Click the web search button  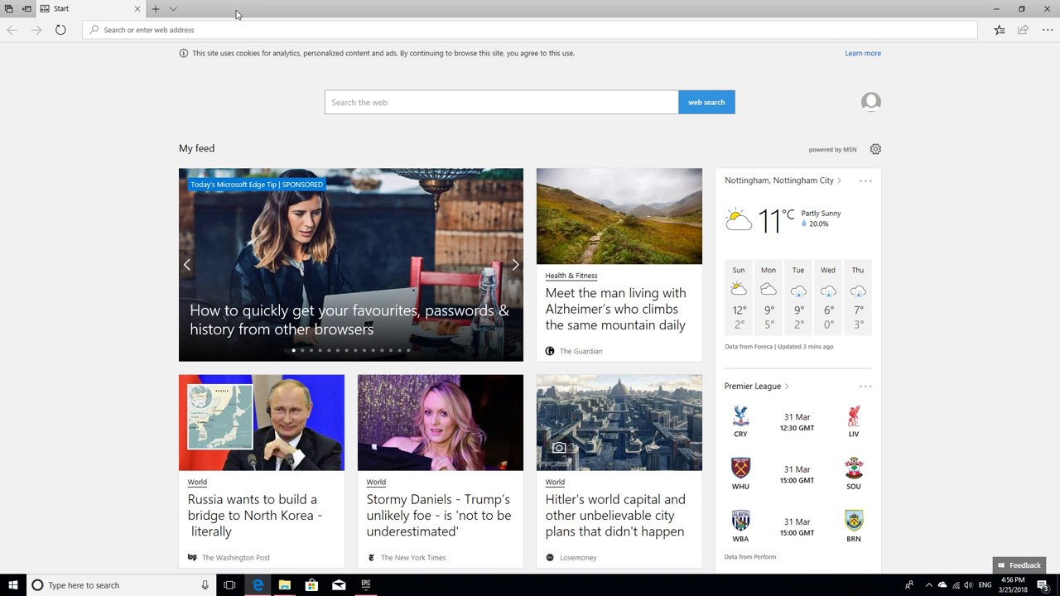point(706,103)
